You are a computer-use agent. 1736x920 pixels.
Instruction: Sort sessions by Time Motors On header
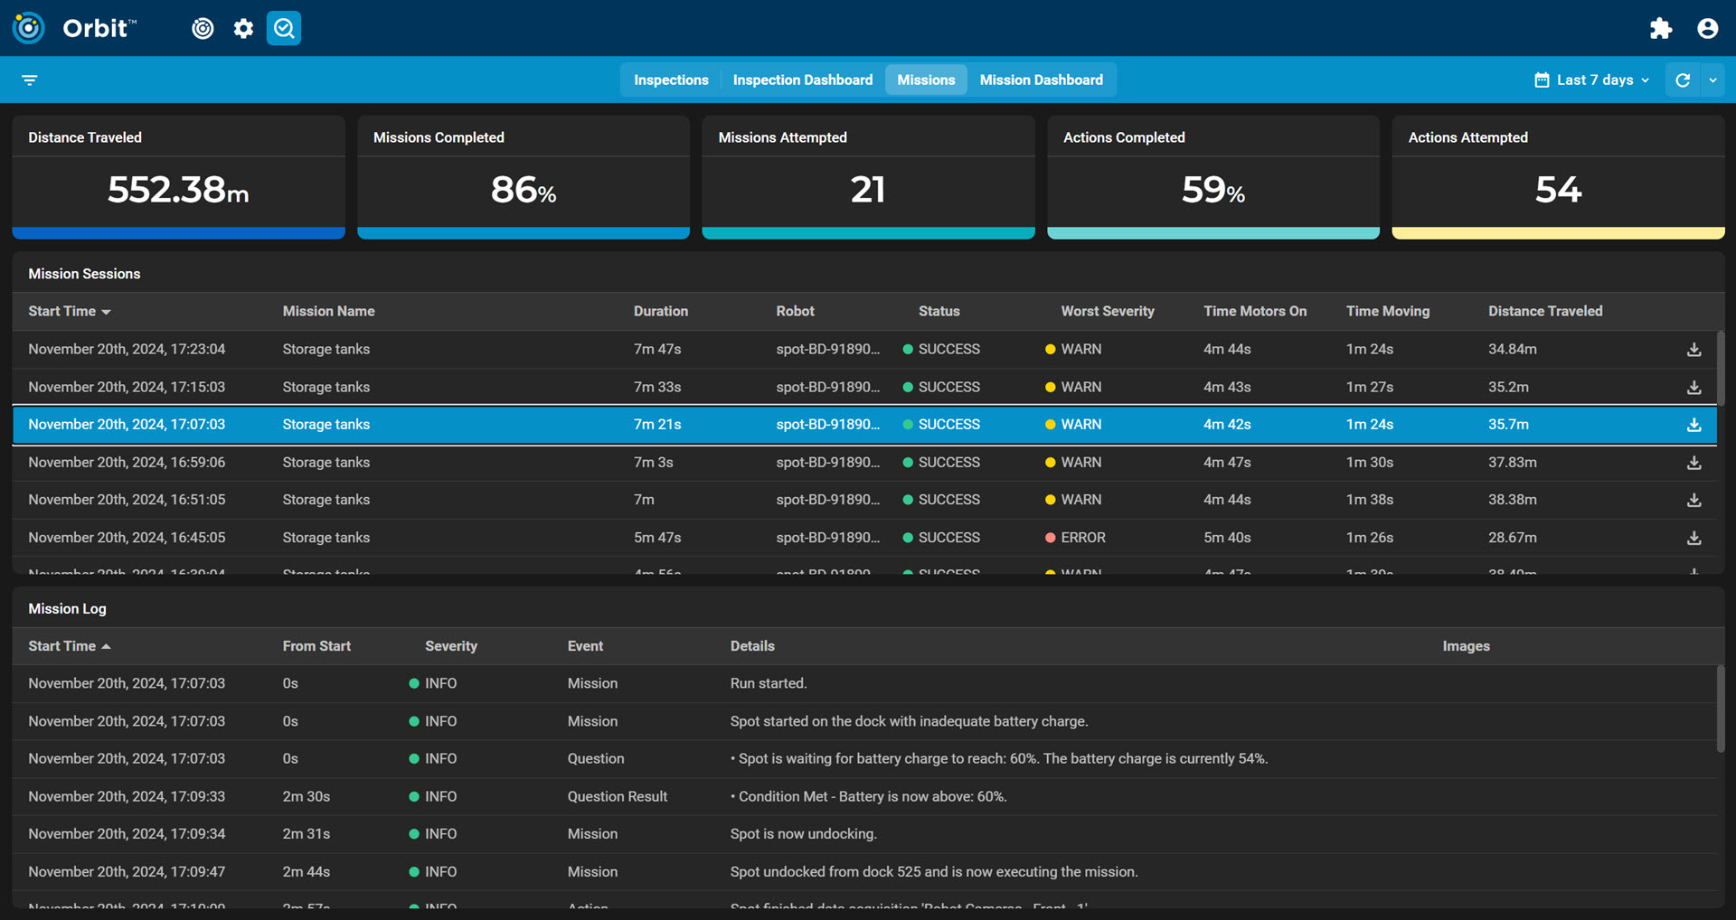coord(1255,311)
